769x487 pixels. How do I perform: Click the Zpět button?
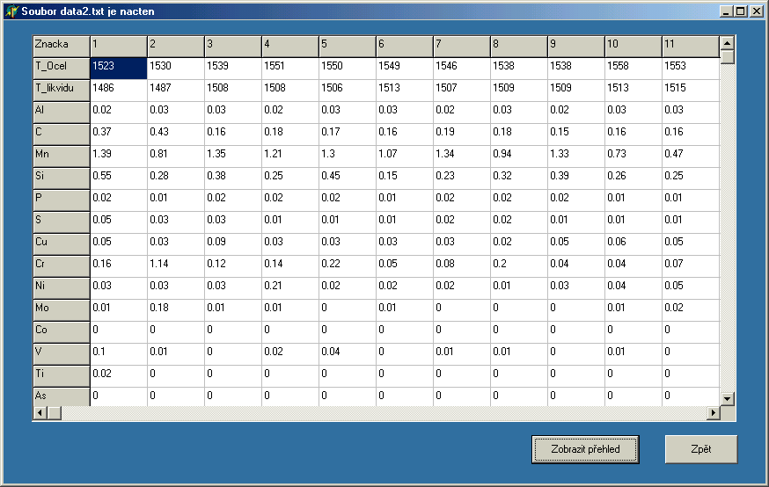pyautogui.click(x=701, y=449)
